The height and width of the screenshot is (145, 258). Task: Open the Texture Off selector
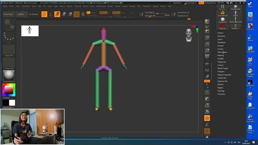[9, 63]
